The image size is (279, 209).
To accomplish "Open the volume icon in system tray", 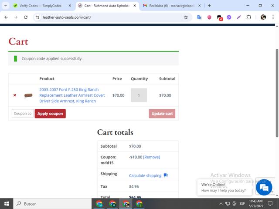I will click(234, 204).
